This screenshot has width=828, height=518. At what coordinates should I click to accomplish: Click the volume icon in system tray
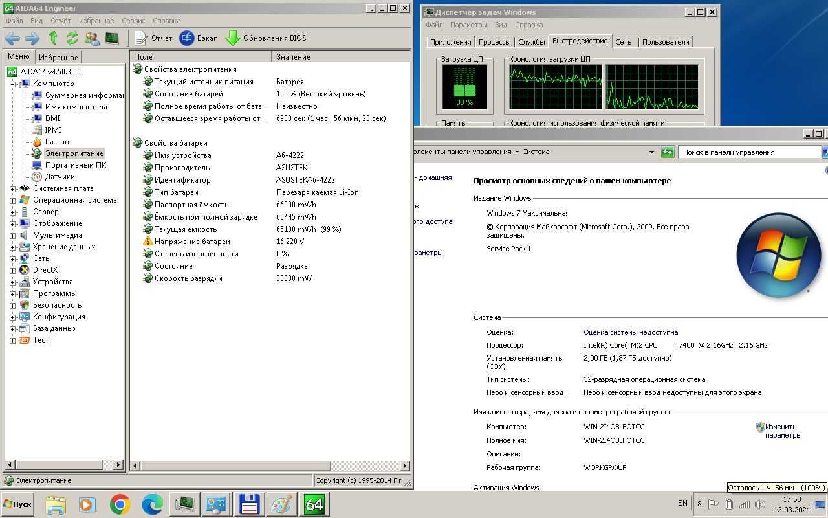pyautogui.click(x=760, y=504)
